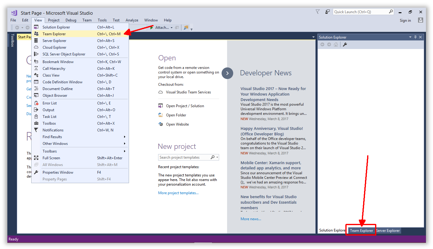Screen dimensions: 433x249
Task: Open the navigate backward history dropdown
Action: [22, 28]
